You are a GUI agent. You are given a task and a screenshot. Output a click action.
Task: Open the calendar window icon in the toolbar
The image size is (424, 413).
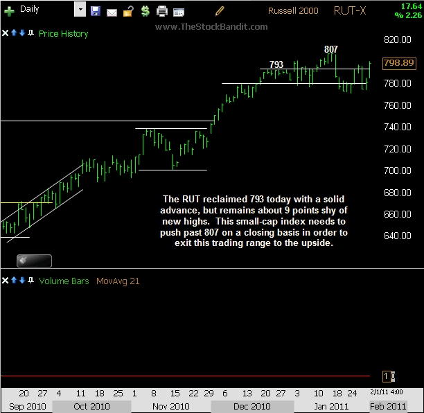pos(179,10)
